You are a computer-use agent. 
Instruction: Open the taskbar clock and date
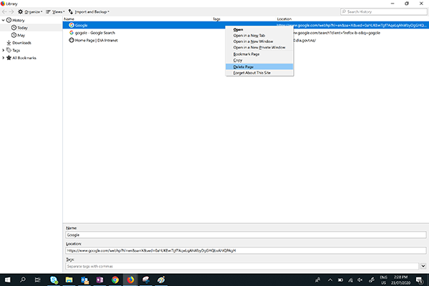click(400, 280)
